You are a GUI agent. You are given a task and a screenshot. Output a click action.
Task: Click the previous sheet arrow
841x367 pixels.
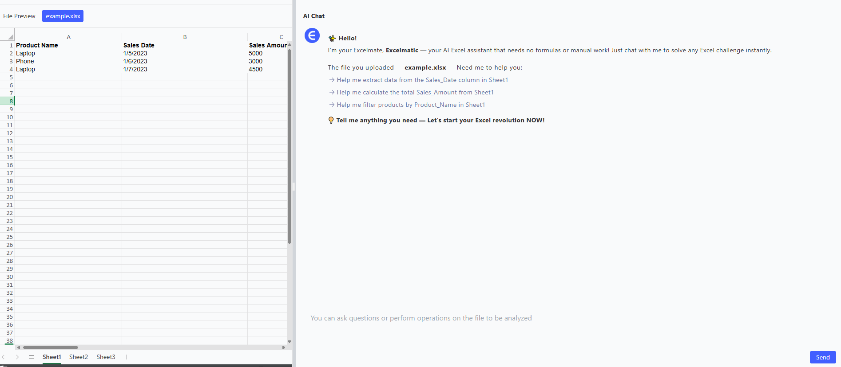(x=4, y=357)
